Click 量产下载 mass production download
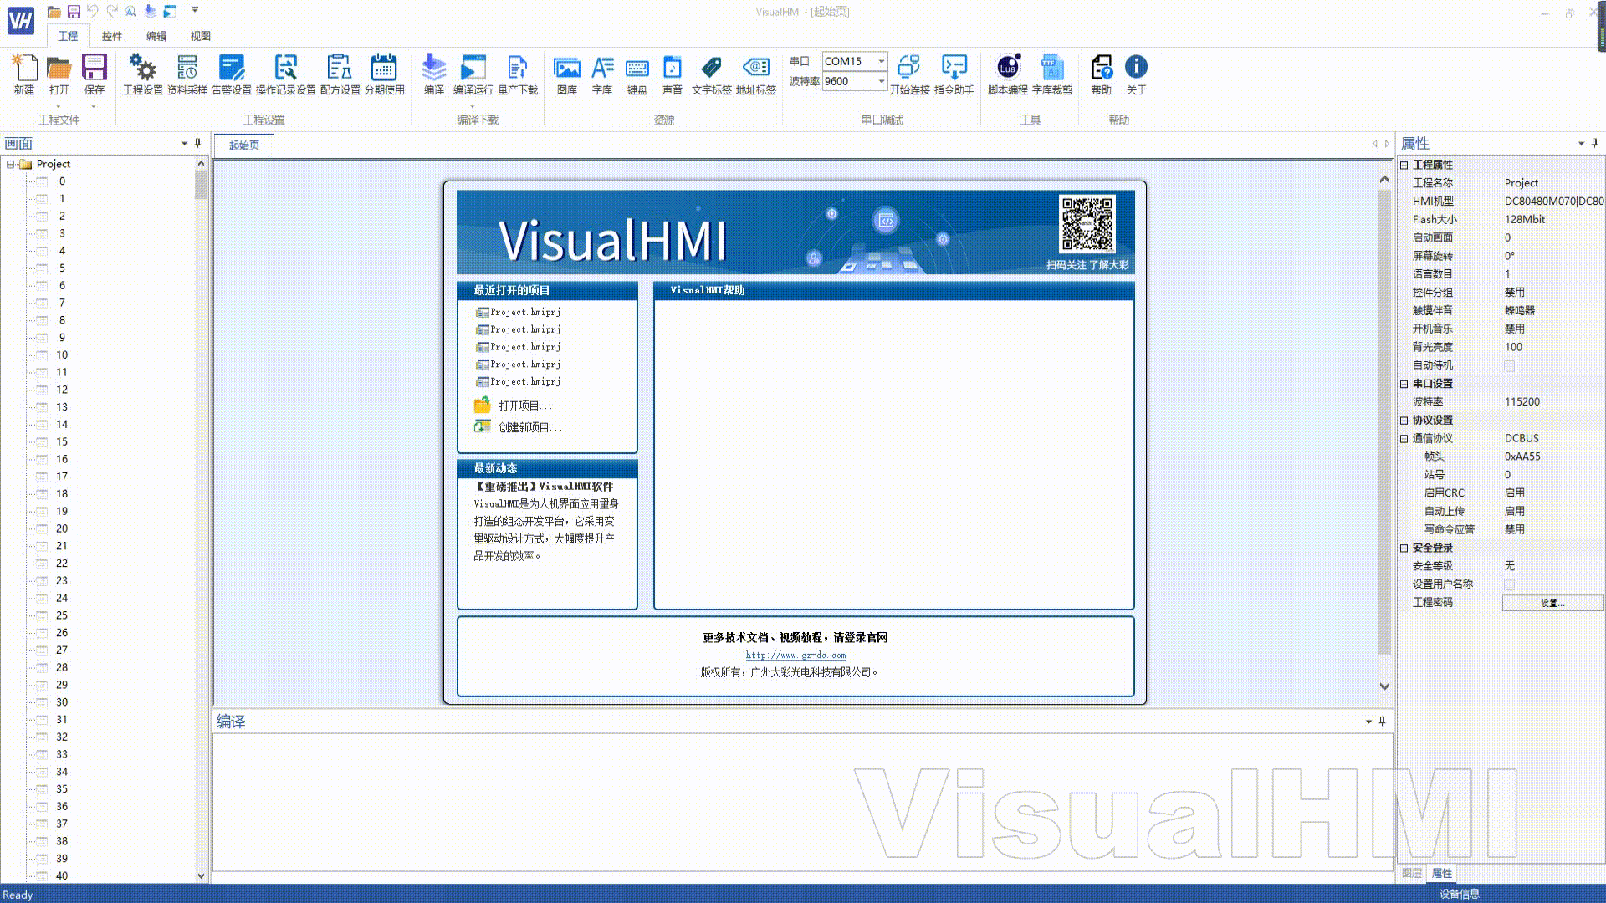 point(518,74)
